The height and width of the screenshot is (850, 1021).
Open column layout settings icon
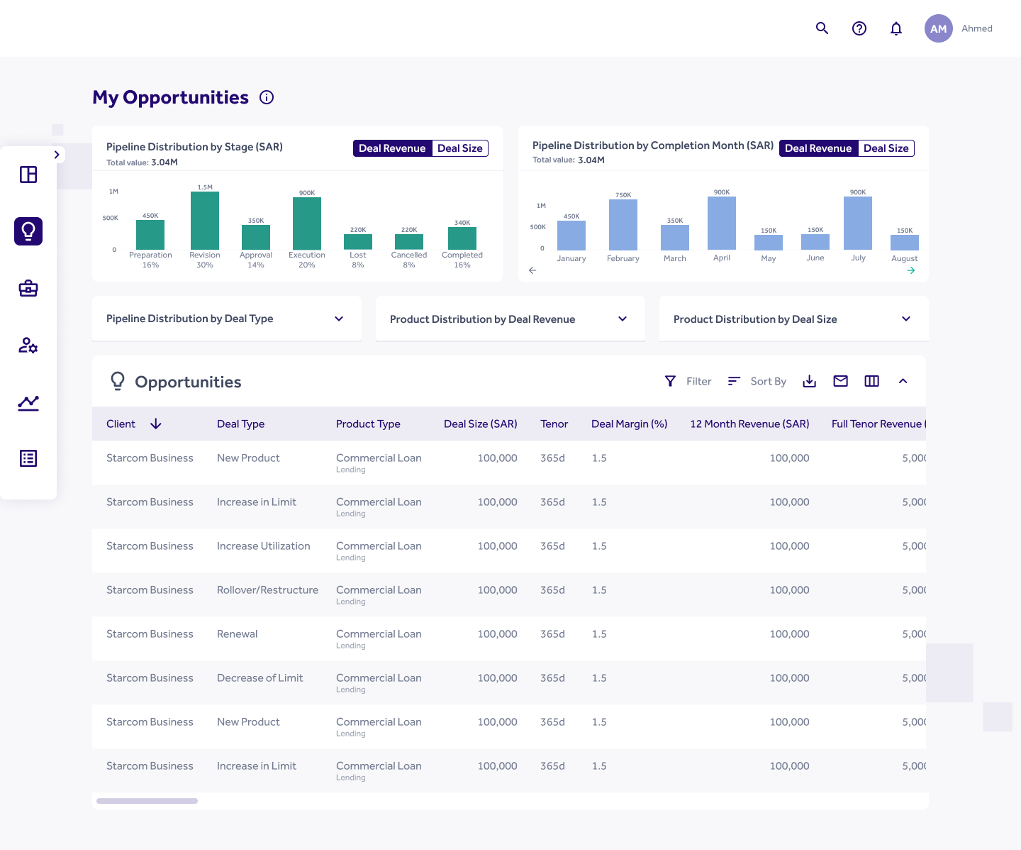click(x=871, y=382)
